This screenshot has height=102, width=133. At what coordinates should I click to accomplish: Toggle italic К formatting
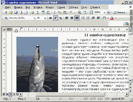tap(56, 18)
